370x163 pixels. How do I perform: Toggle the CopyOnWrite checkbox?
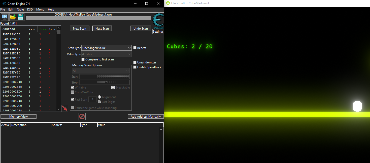tap(73, 92)
